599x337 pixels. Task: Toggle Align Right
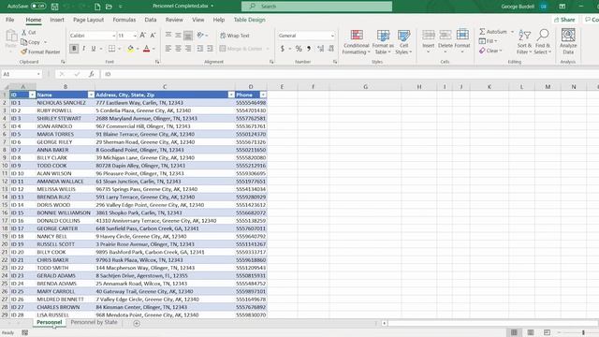click(x=188, y=49)
